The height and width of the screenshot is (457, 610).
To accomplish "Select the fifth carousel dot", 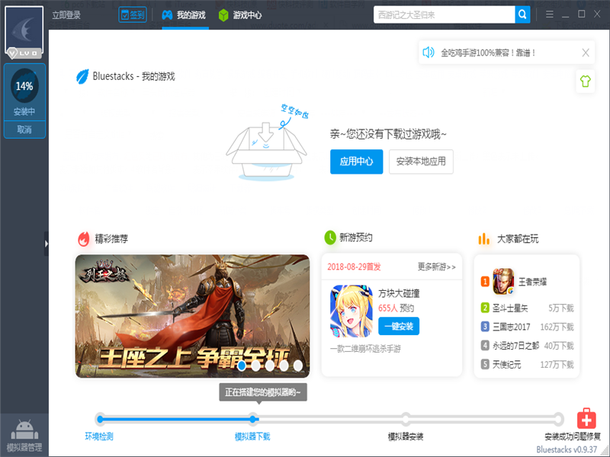I will (x=298, y=366).
